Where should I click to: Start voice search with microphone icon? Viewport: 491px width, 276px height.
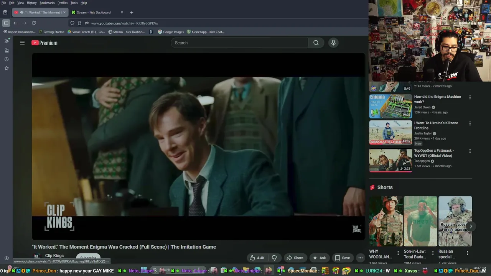tap(333, 43)
